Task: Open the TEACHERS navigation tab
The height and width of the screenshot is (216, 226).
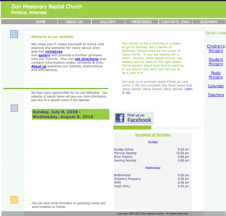Action: tap(208, 22)
